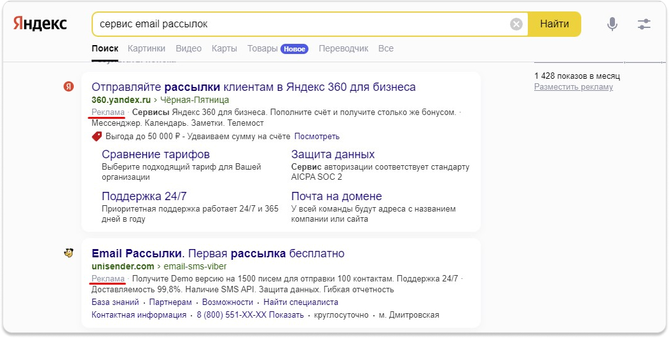
Task: Open Поддержка 24/7 sitelink
Action: tap(144, 196)
